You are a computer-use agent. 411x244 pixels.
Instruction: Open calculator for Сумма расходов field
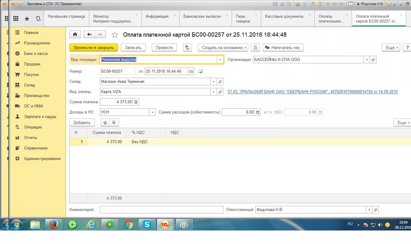tap(258, 112)
